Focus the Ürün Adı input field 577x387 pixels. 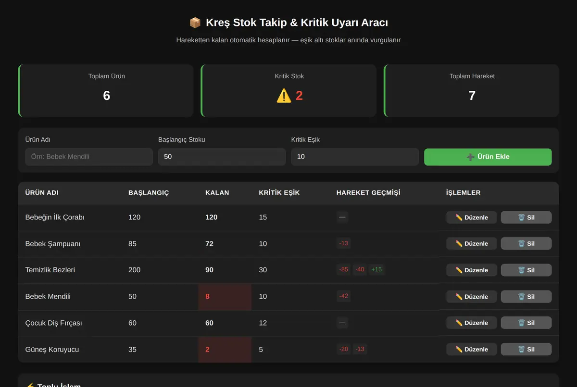tap(89, 157)
